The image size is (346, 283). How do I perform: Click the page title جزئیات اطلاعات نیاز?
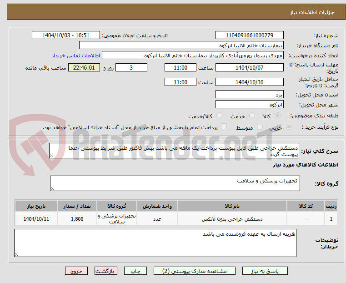pyautogui.click(x=312, y=12)
